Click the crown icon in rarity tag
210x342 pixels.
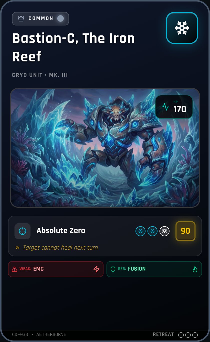[21, 18]
